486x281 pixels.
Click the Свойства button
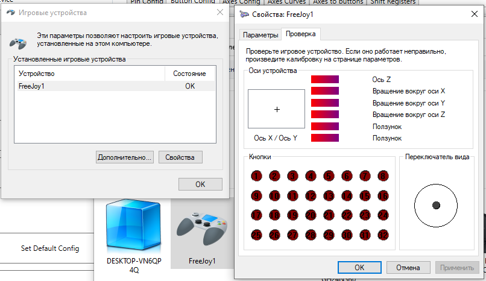tap(180, 157)
